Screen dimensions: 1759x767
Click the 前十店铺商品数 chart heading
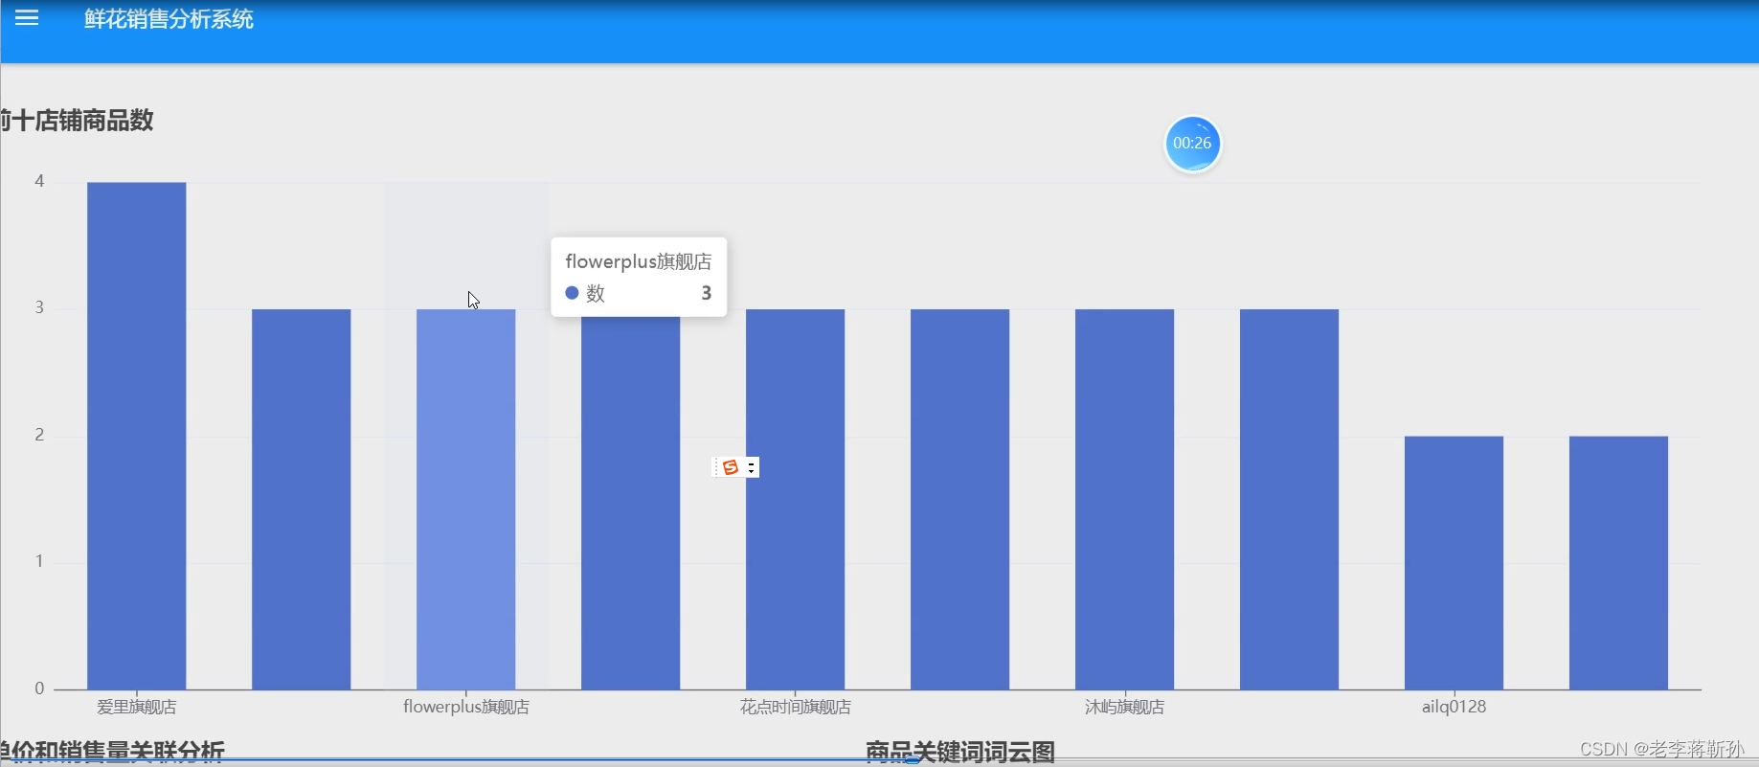[x=77, y=121]
